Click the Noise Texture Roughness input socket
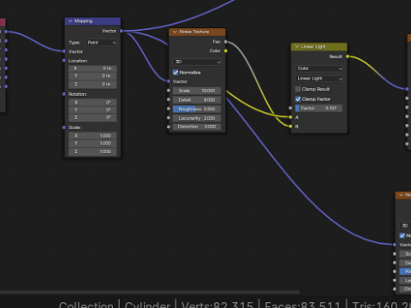Viewport: 411px width, 308px height. point(169,109)
